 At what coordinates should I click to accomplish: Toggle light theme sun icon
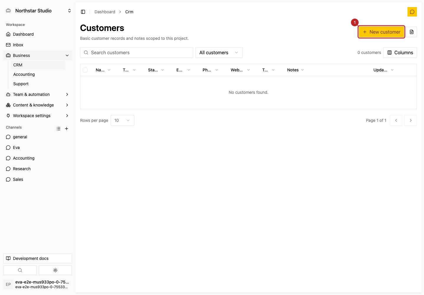click(55, 270)
